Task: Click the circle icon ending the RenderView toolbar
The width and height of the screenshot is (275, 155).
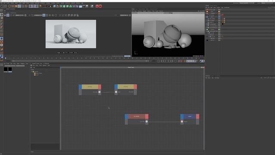Action: pyautogui.click(x=130, y=15)
